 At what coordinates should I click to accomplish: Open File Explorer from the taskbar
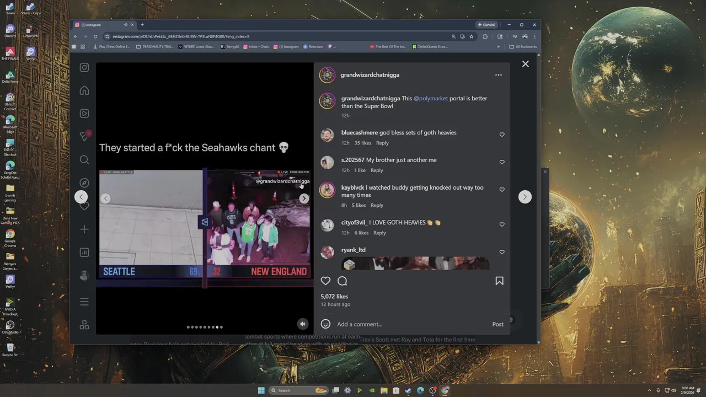tap(384, 390)
